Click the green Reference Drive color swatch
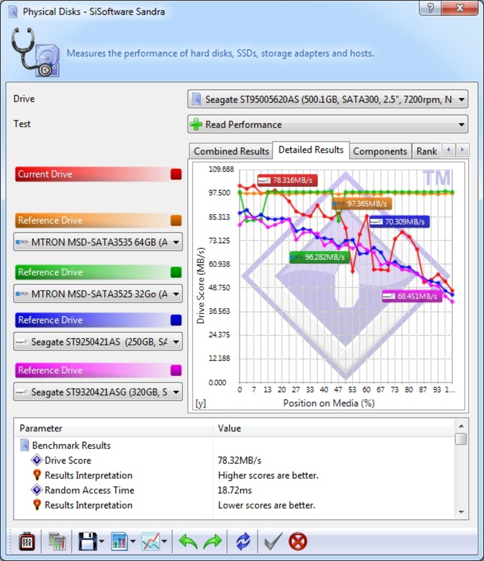The image size is (484, 561). [176, 272]
